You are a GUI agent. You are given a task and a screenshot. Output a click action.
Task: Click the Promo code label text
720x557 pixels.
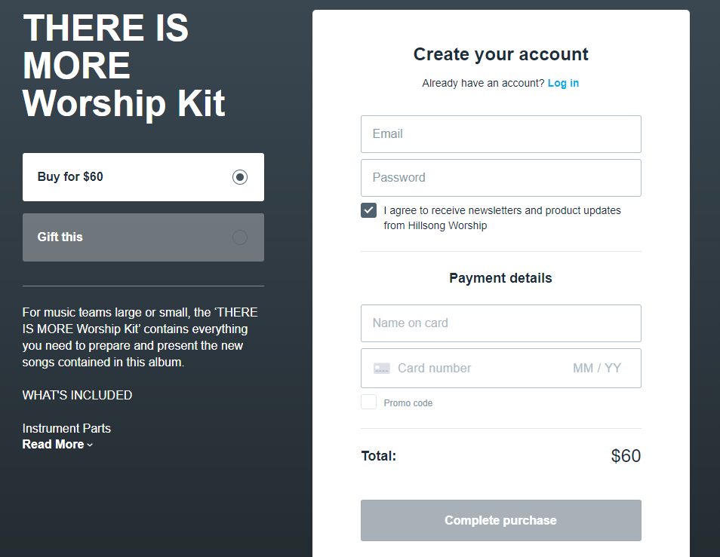408,403
